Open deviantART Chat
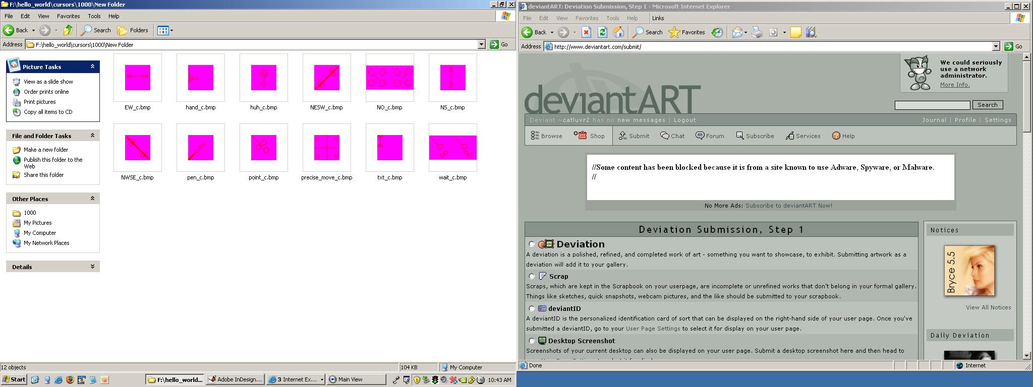The width and height of the screenshot is (1033, 387). pos(672,136)
